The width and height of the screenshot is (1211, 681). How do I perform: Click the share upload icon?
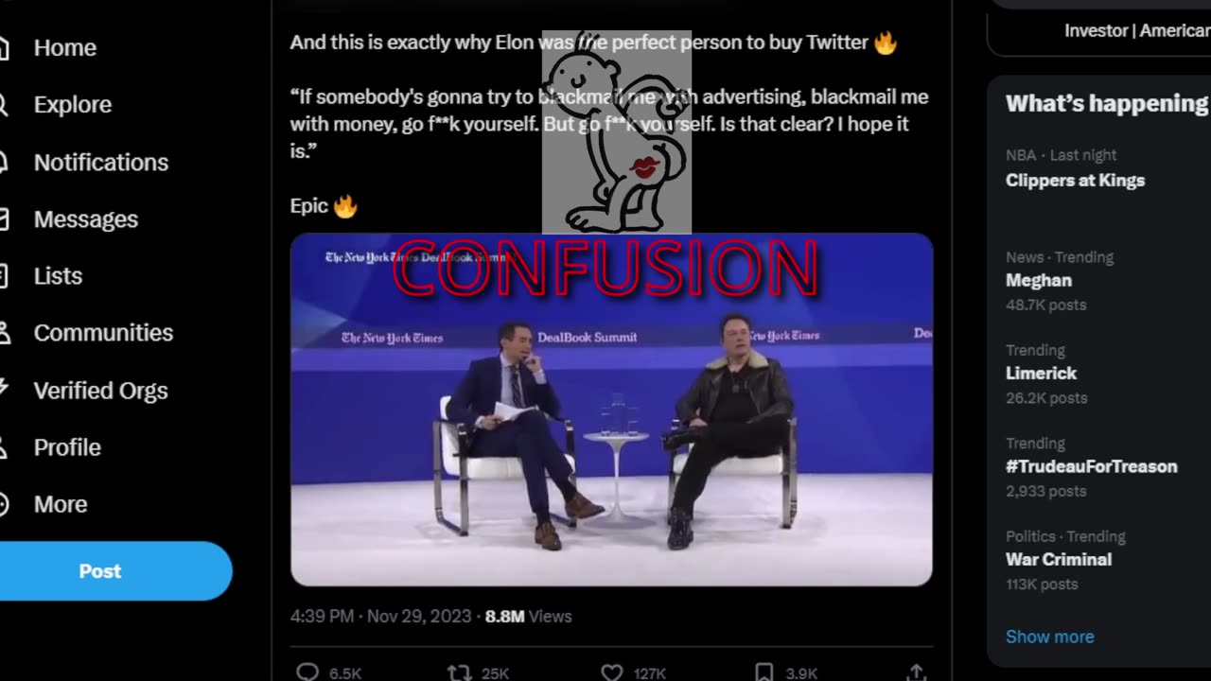click(916, 672)
